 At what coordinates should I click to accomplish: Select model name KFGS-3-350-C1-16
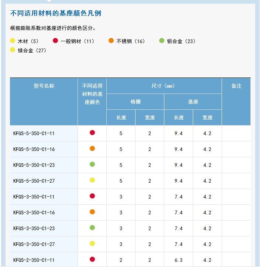[34, 213]
